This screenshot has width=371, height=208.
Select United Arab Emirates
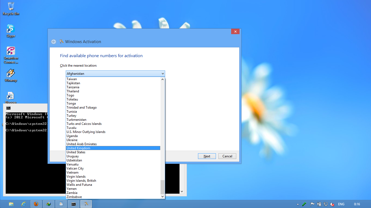click(x=113, y=144)
